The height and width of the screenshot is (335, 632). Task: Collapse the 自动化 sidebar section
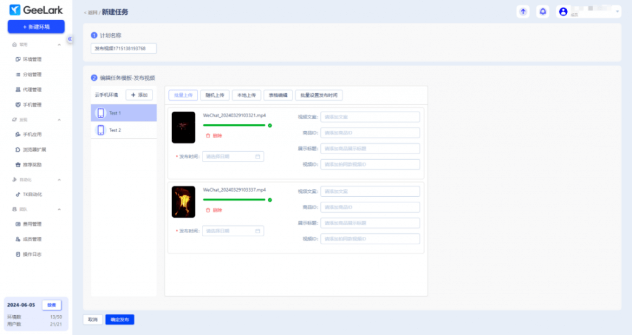point(59,180)
